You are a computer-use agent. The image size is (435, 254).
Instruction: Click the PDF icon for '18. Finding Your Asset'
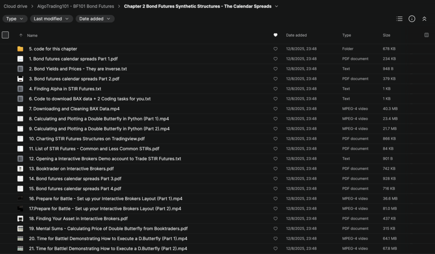pyautogui.click(x=20, y=219)
